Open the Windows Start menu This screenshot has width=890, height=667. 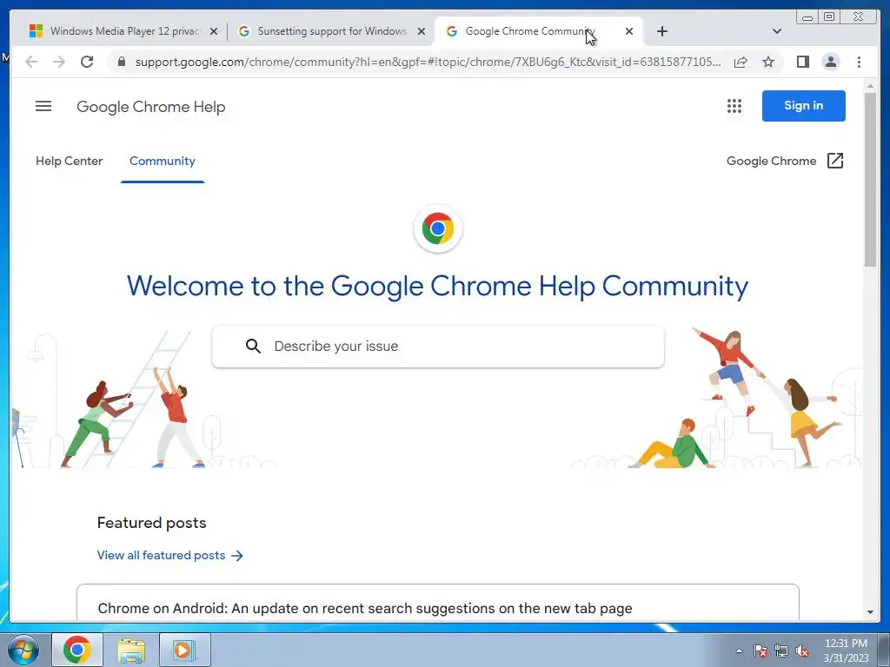(x=23, y=650)
